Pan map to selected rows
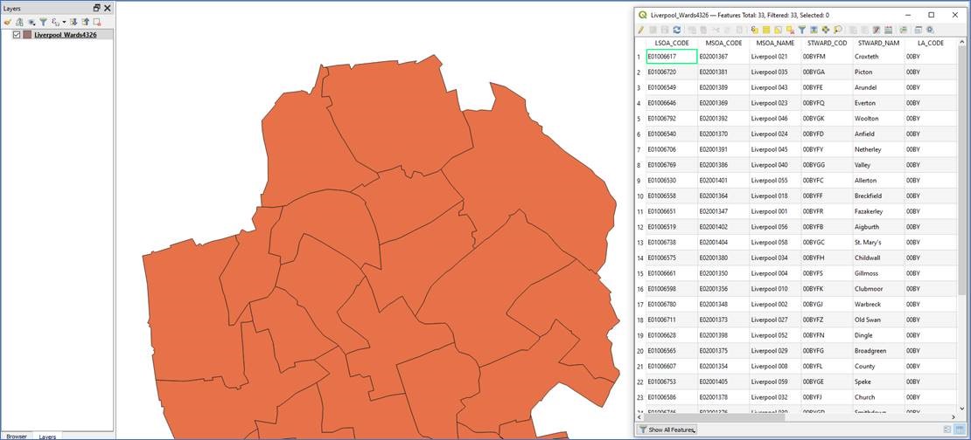 click(826, 29)
